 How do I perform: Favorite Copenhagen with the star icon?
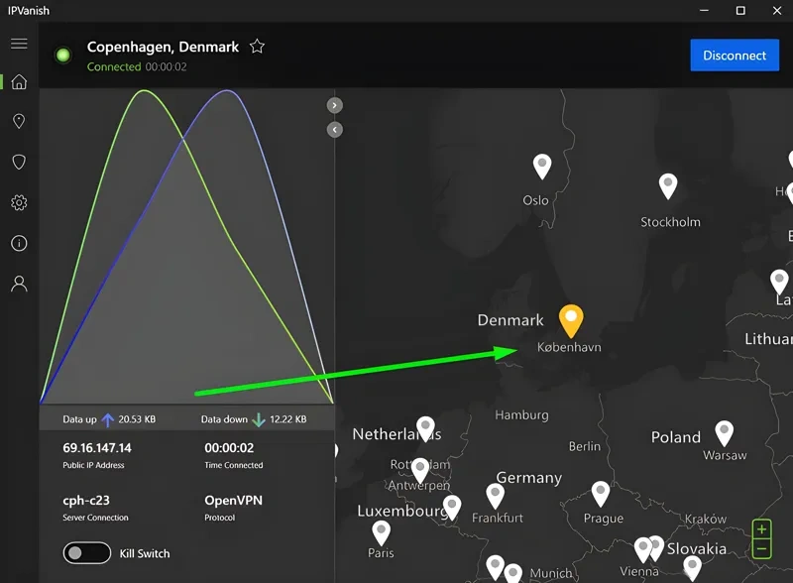[x=257, y=47]
